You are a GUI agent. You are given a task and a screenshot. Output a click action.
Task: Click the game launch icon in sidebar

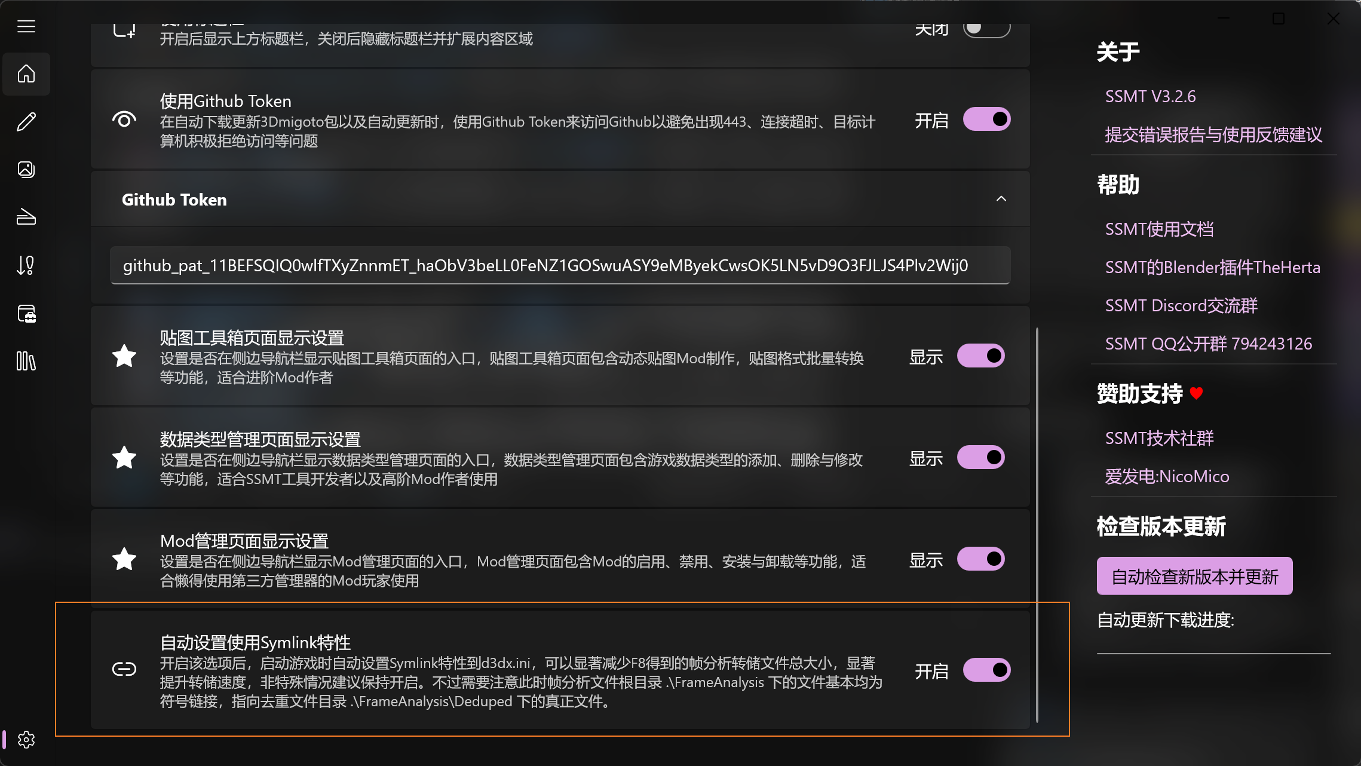26,217
